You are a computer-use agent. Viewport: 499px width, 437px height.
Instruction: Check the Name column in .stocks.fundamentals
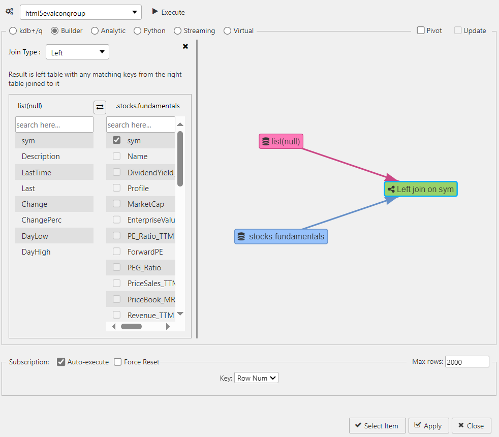pos(116,156)
